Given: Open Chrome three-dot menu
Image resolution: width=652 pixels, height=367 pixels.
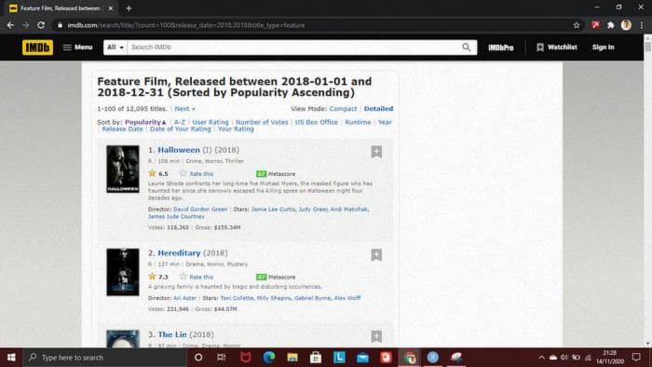Looking at the screenshot, I should (x=642, y=25).
